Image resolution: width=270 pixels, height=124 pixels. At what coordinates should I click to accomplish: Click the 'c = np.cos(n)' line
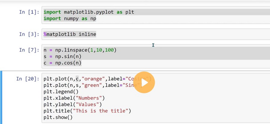62,63
